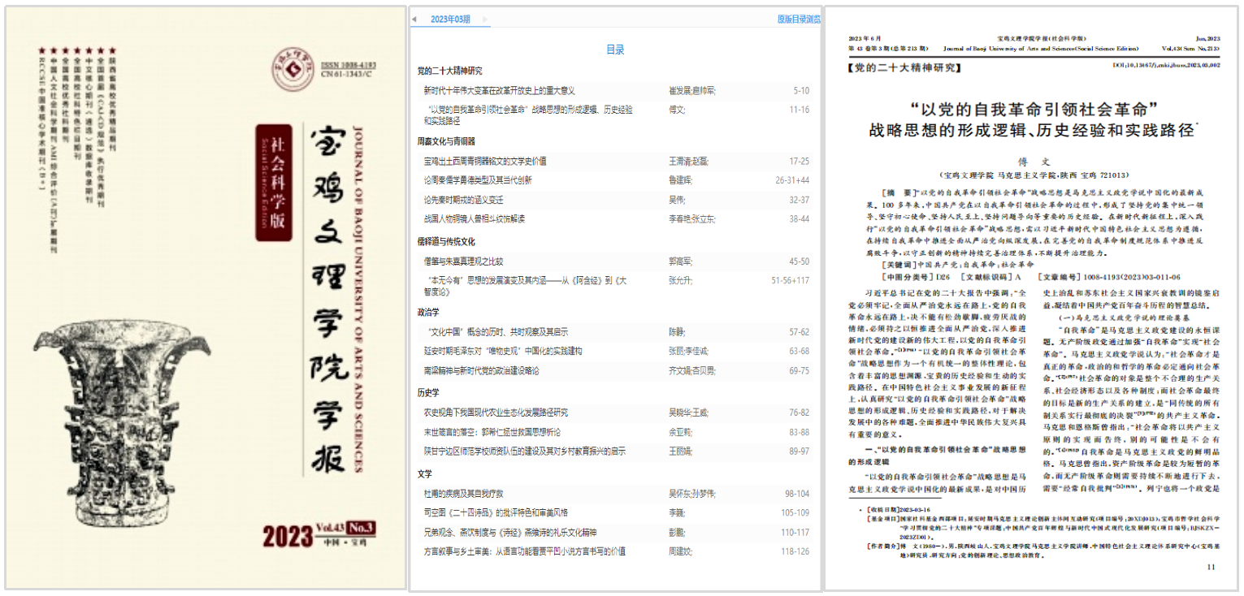The height and width of the screenshot is (596, 1244).
Task: Click author 李春艳;张立东
Action: click(692, 219)
